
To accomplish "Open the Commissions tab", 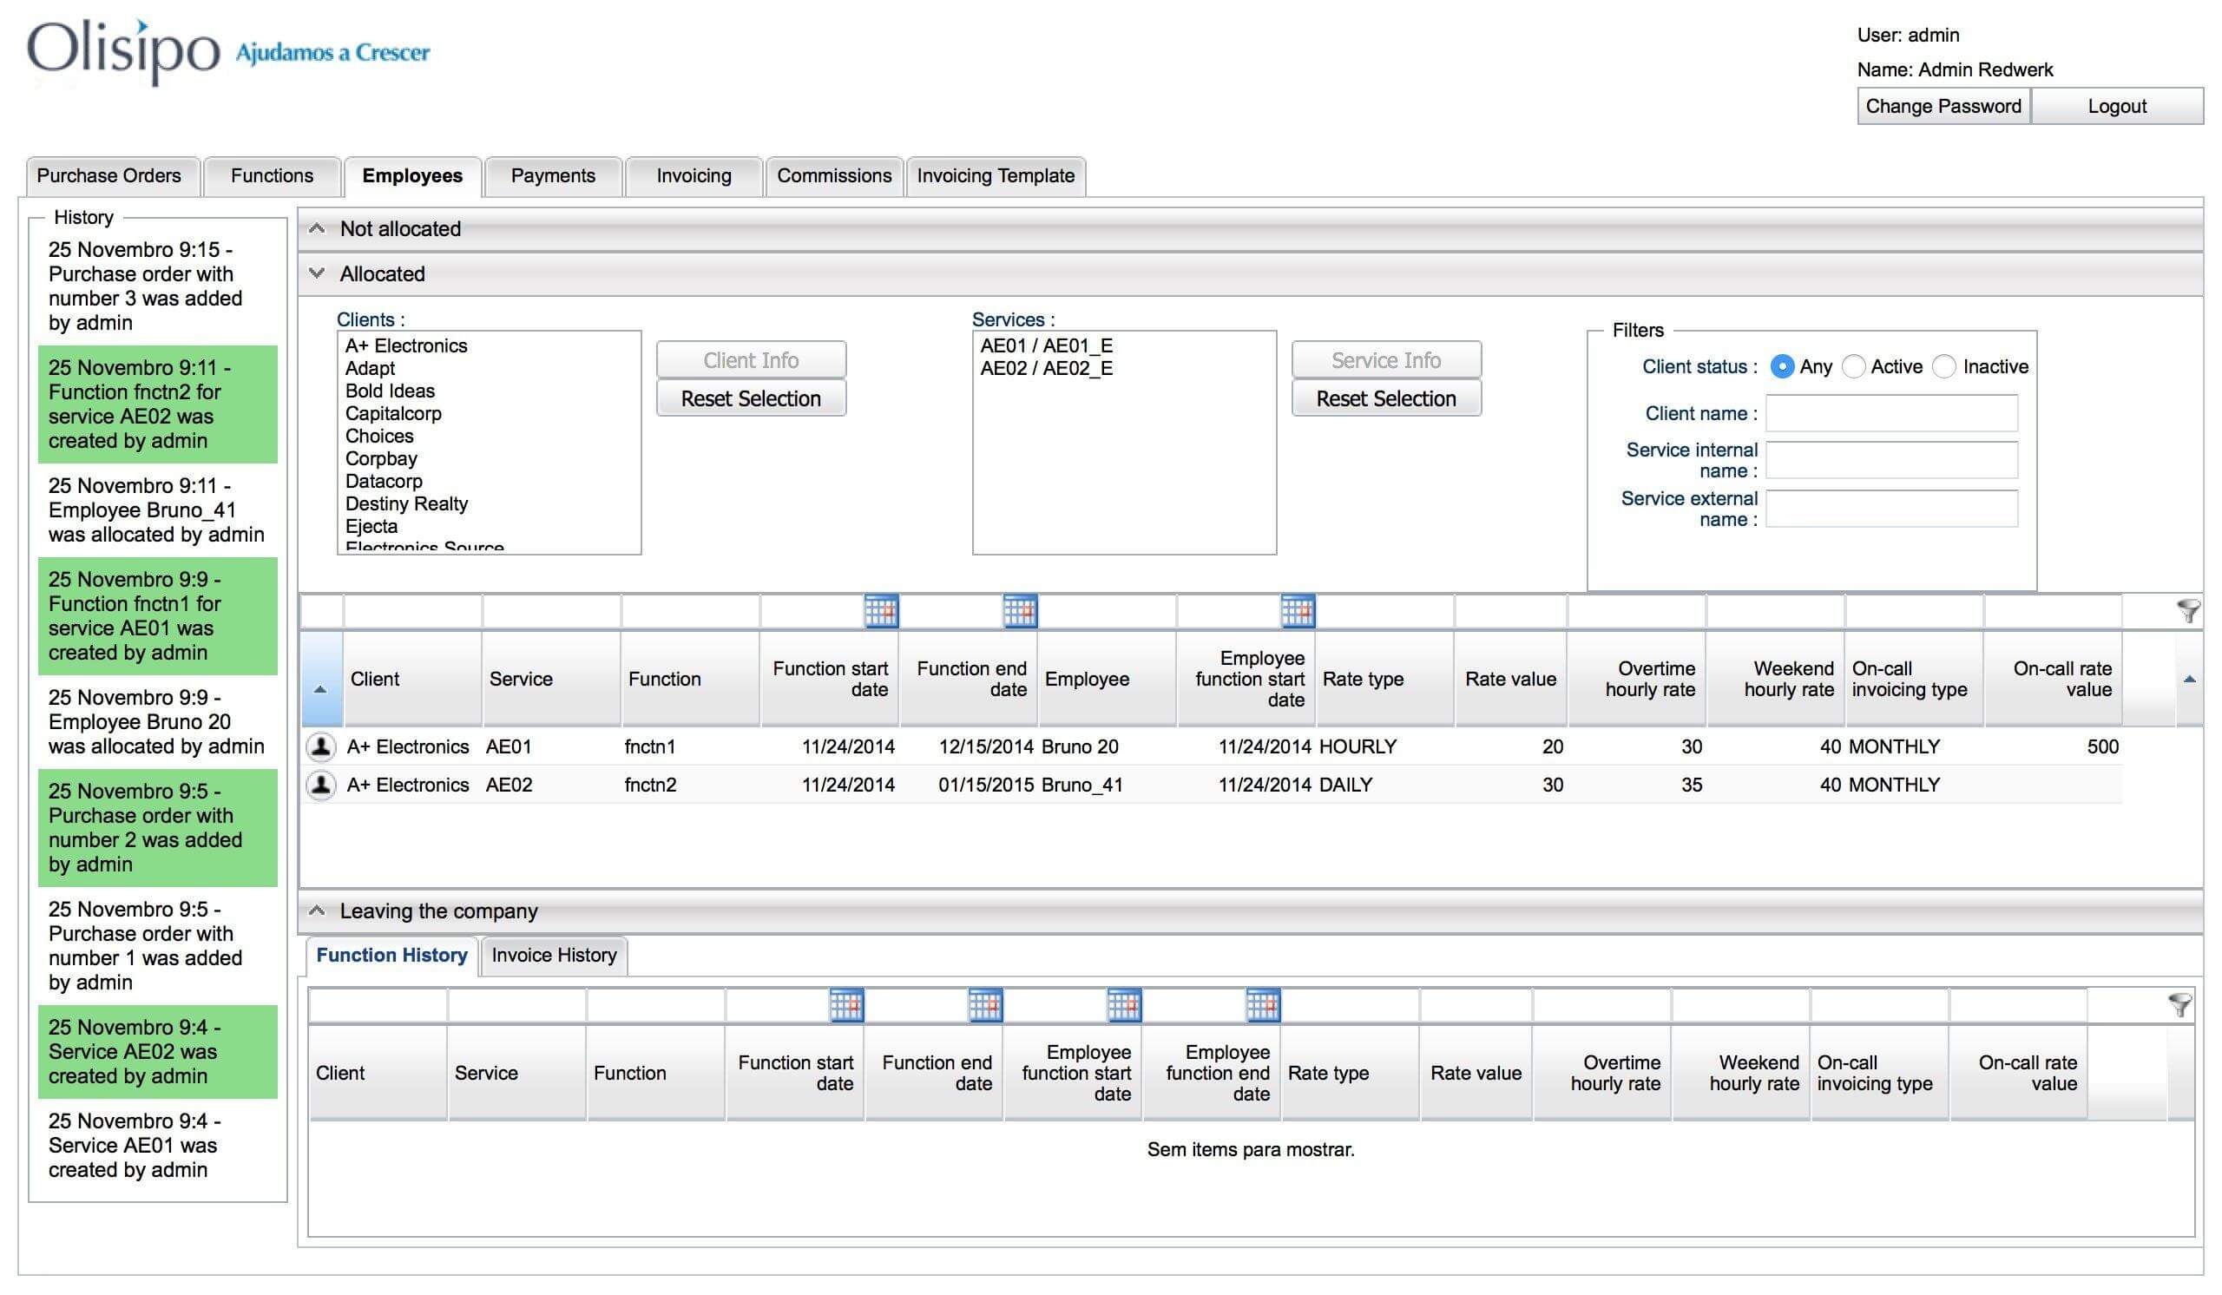I will (x=834, y=176).
